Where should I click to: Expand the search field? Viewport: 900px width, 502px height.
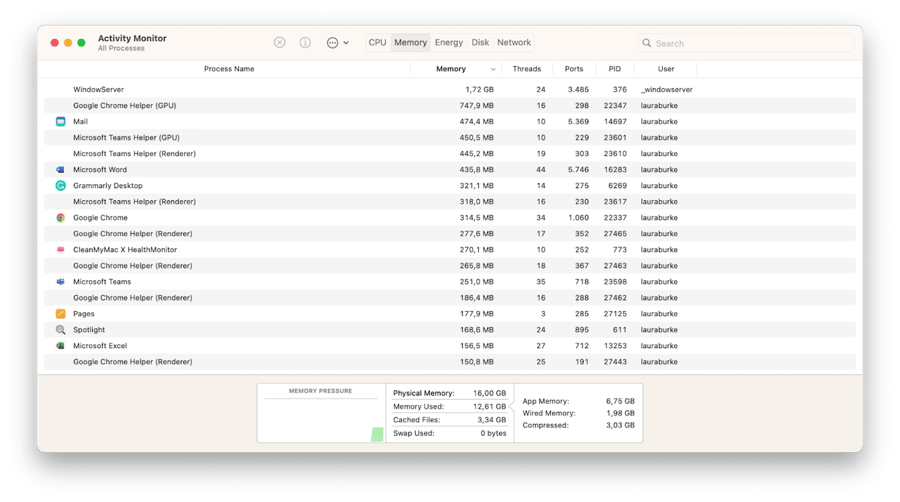pos(746,42)
